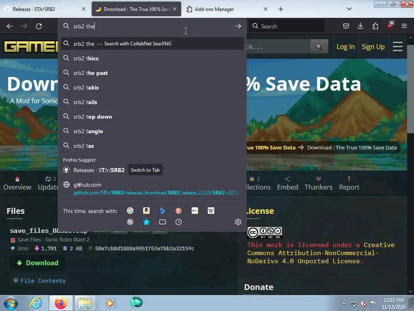The height and width of the screenshot is (311, 414).
Task: Search with eBay one-off engine icon
Action: pyautogui.click(x=195, y=211)
